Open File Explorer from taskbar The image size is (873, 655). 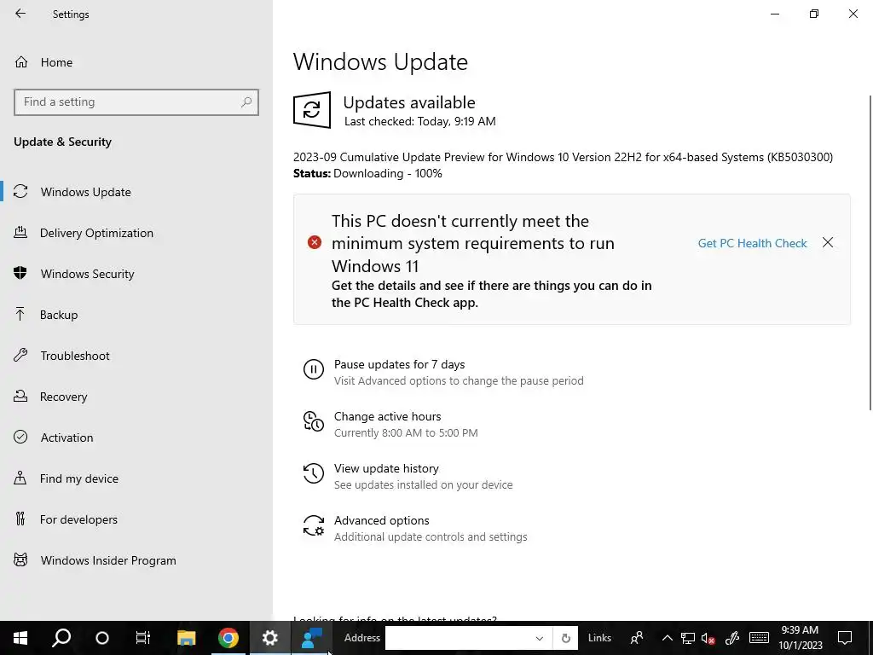(187, 638)
